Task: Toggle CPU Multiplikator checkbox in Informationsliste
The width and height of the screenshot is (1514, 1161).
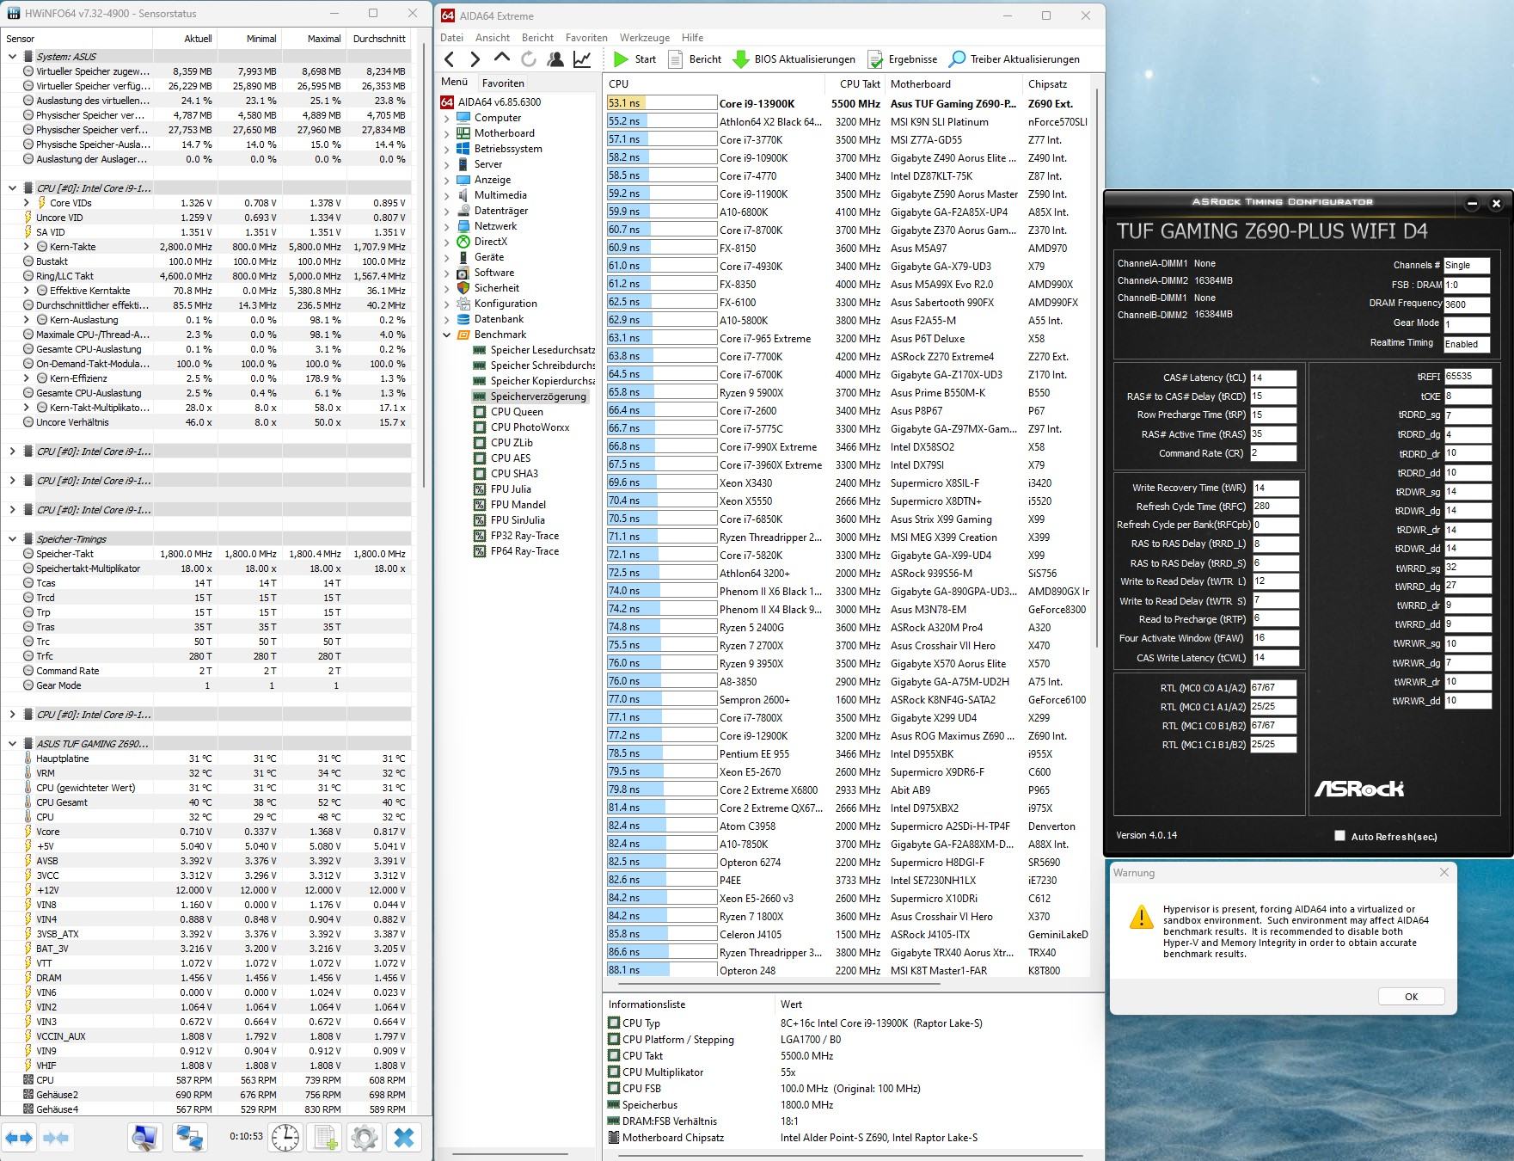Action: 614,1072
